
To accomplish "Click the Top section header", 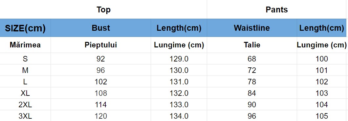I will tap(103, 9).
